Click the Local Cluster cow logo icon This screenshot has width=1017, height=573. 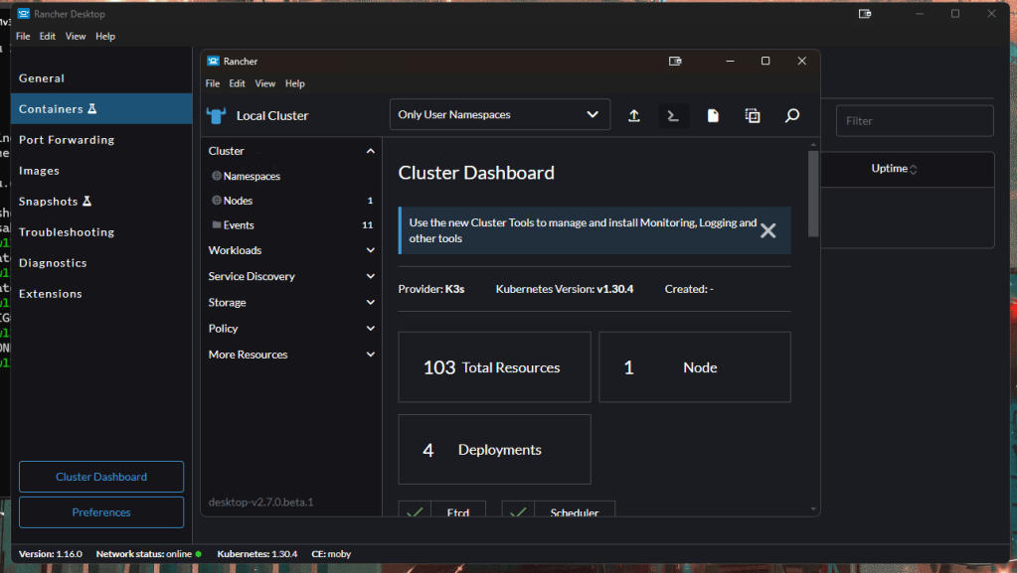tap(216, 116)
